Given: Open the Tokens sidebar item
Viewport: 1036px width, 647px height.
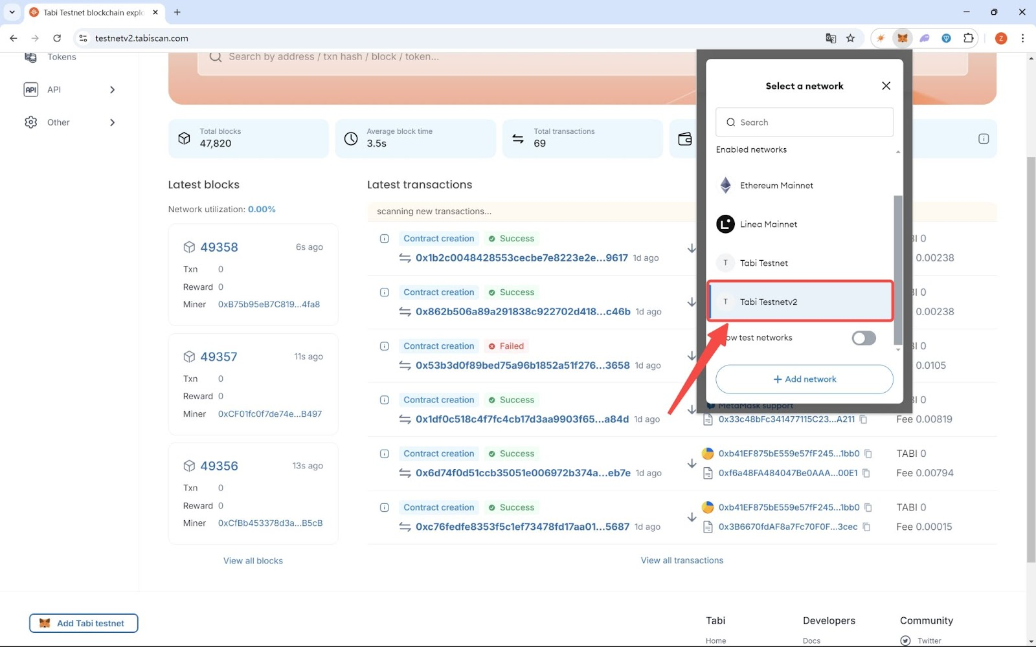Looking at the screenshot, I should (62, 57).
